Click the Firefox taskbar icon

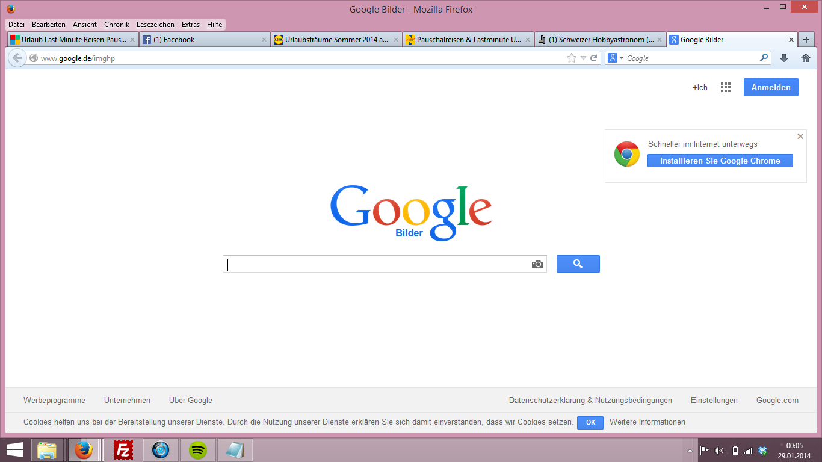(83, 450)
